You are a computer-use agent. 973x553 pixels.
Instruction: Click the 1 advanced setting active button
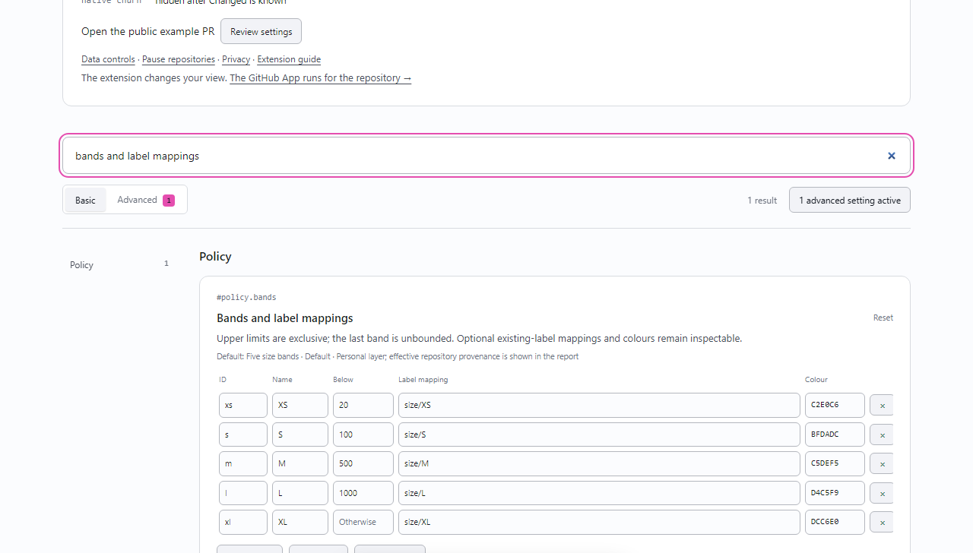(x=850, y=200)
